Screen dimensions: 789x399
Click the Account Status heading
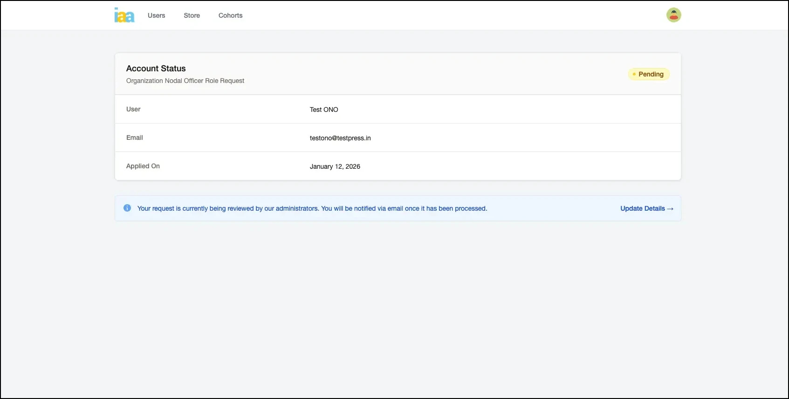click(156, 69)
